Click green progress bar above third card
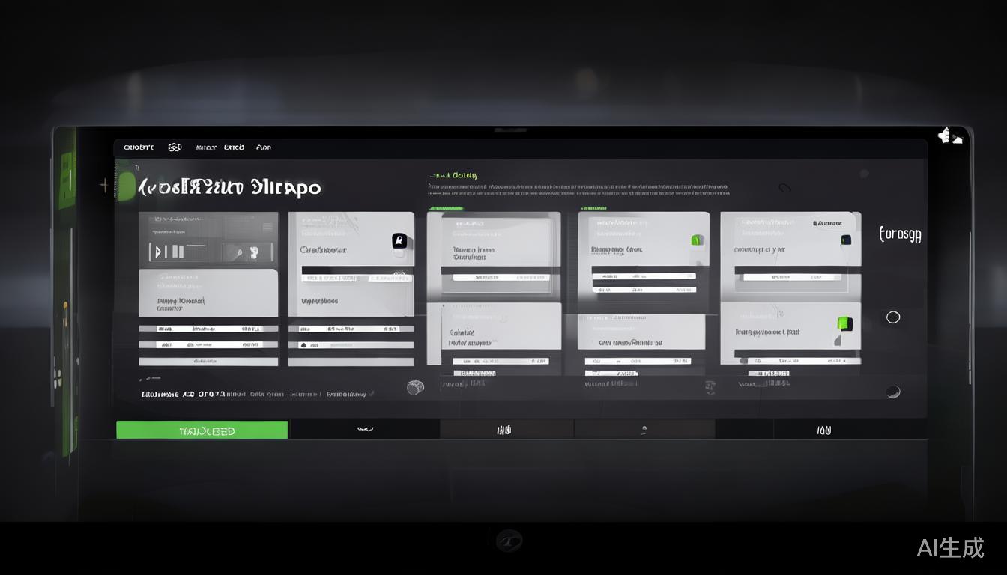This screenshot has height=575, width=1007. [446, 209]
